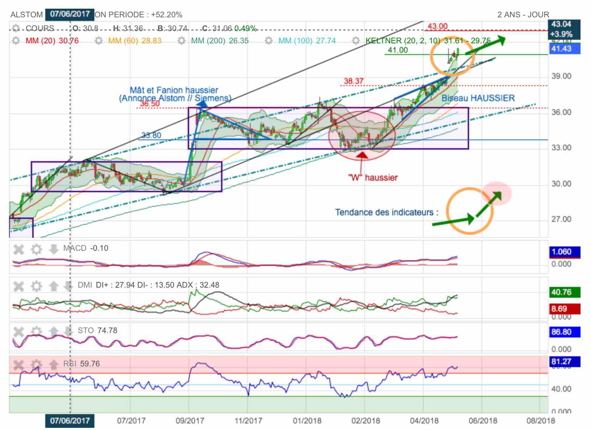The height and width of the screenshot is (430, 591).
Task: Move the MACD panel down
Action: point(54,249)
